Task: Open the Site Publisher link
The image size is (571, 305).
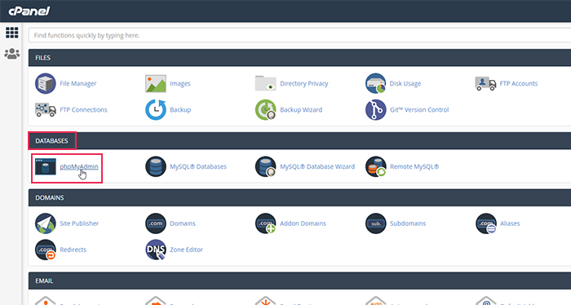Action: click(79, 223)
